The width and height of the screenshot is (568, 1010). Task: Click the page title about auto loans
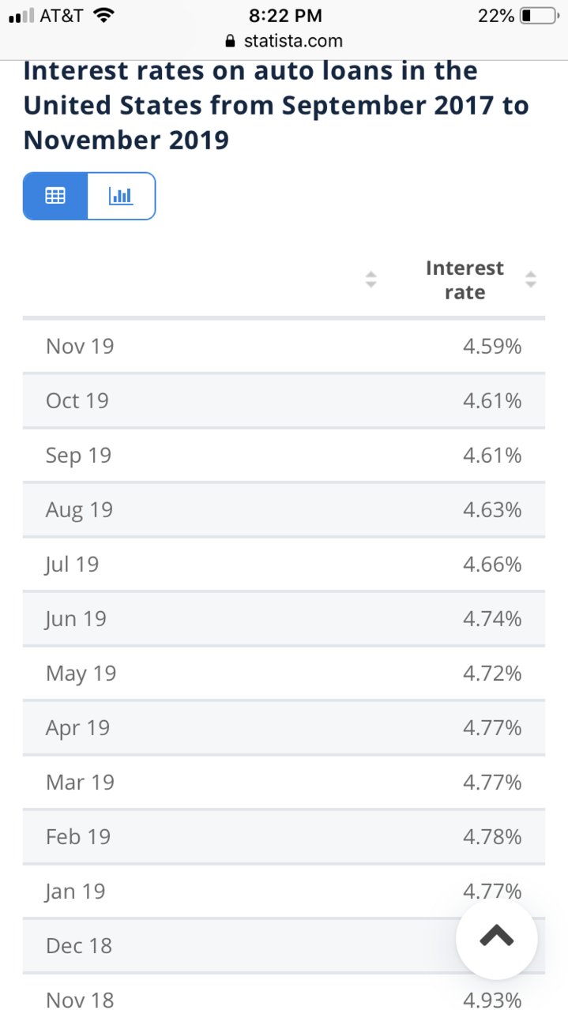click(276, 105)
